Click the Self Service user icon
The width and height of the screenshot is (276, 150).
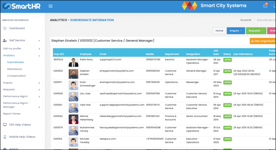[5, 41]
